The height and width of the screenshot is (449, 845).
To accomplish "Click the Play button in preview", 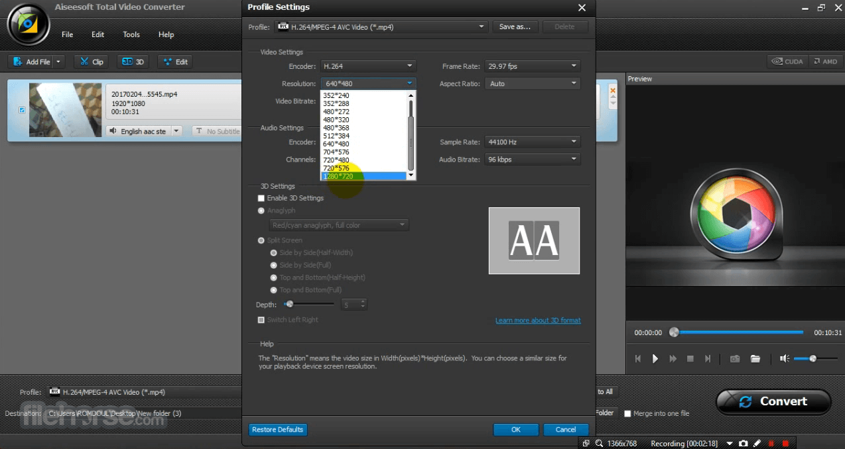I will click(655, 358).
